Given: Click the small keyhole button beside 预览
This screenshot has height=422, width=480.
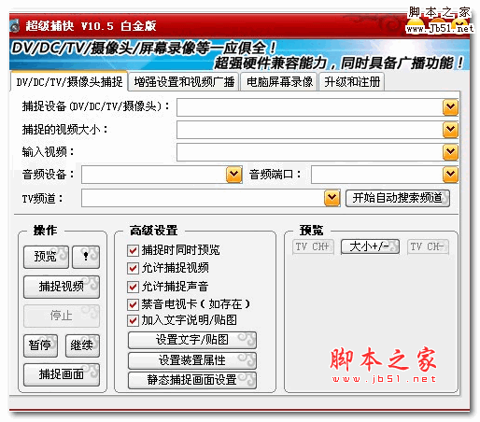Looking at the screenshot, I should 86,257.
